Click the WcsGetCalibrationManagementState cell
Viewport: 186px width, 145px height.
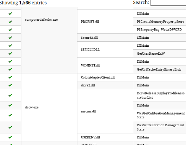[x=160, y=115]
